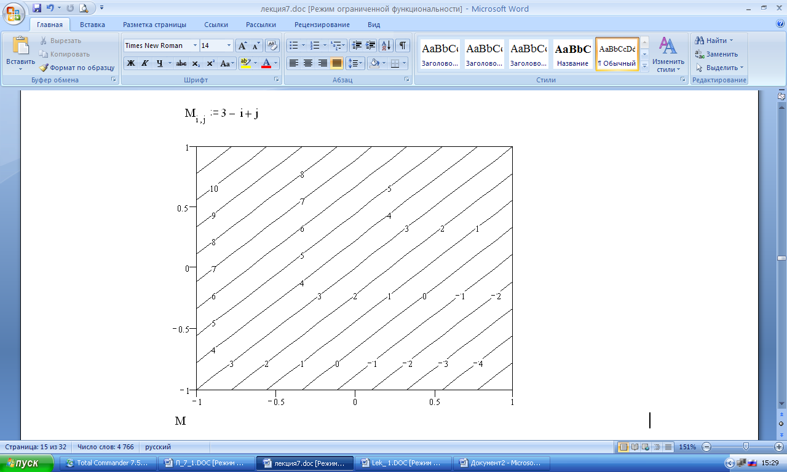Screen dimensions: 787x472
Task: Turn off justified alignment
Action: (336, 63)
